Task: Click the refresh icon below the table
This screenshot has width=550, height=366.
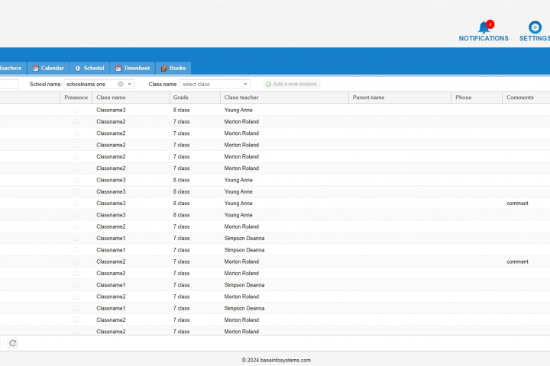Action: (x=13, y=343)
